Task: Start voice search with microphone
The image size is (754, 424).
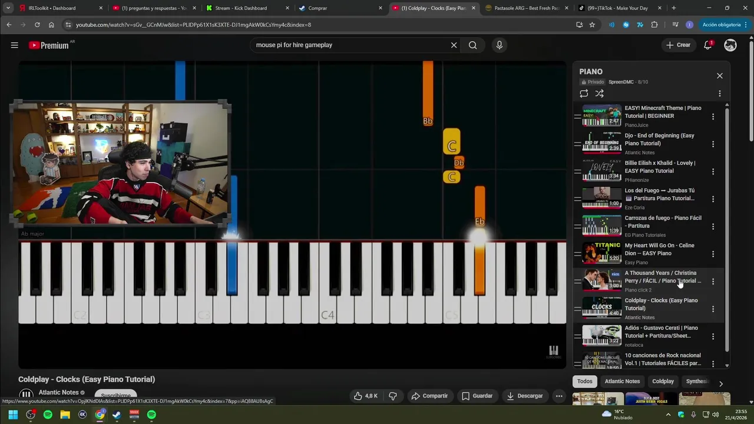Action: pyautogui.click(x=500, y=45)
